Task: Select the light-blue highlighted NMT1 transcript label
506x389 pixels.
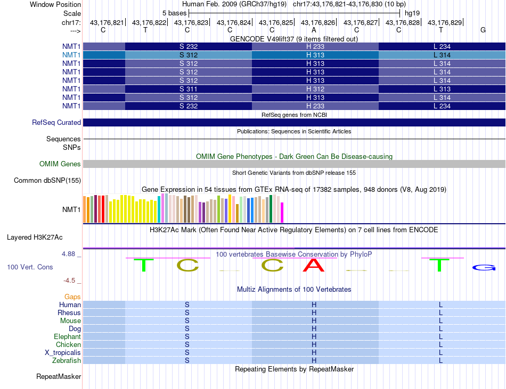Action: tap(71, 55)
